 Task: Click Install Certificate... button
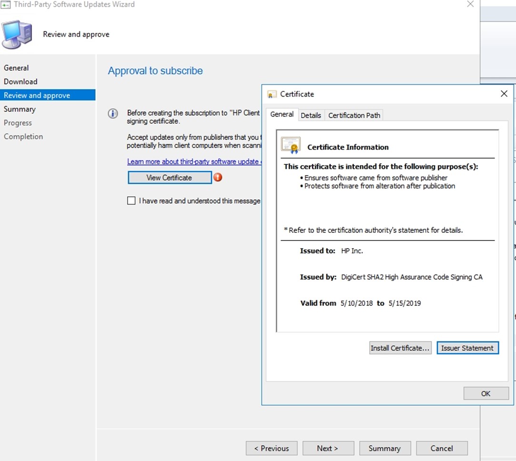(x=400, y=348)
